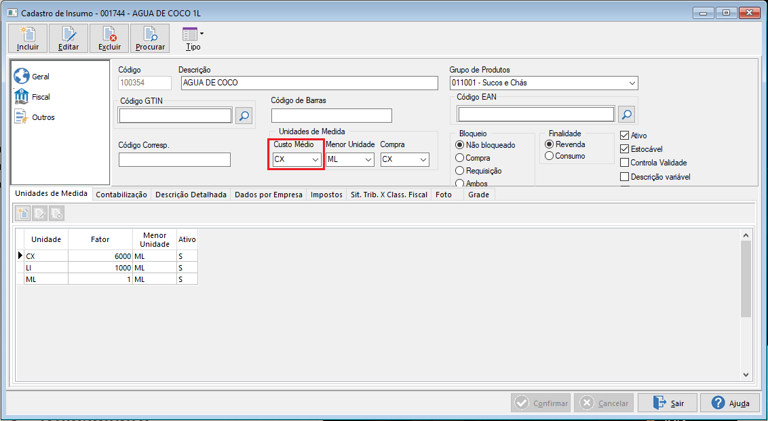Open the Foto tab
This screenshot has height=421, width=768.
[447, 195]
